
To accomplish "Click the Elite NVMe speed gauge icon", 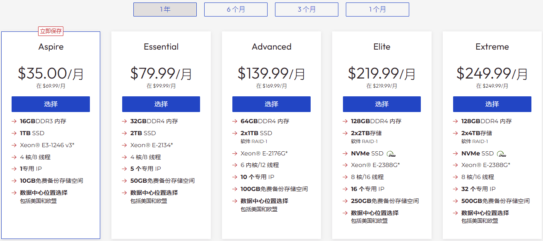I will [391, 154].
